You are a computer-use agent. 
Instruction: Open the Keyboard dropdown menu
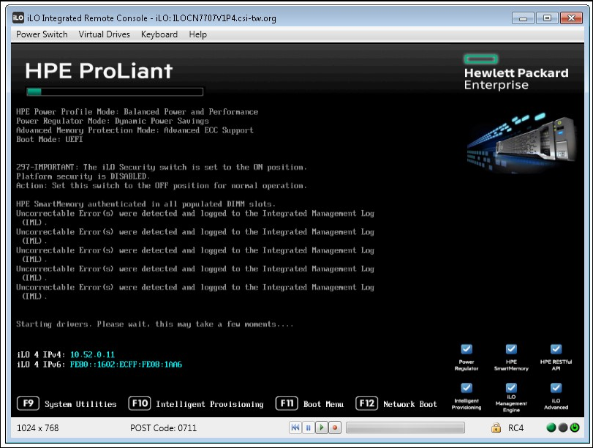pyautogui.click(x=159, y=34)
